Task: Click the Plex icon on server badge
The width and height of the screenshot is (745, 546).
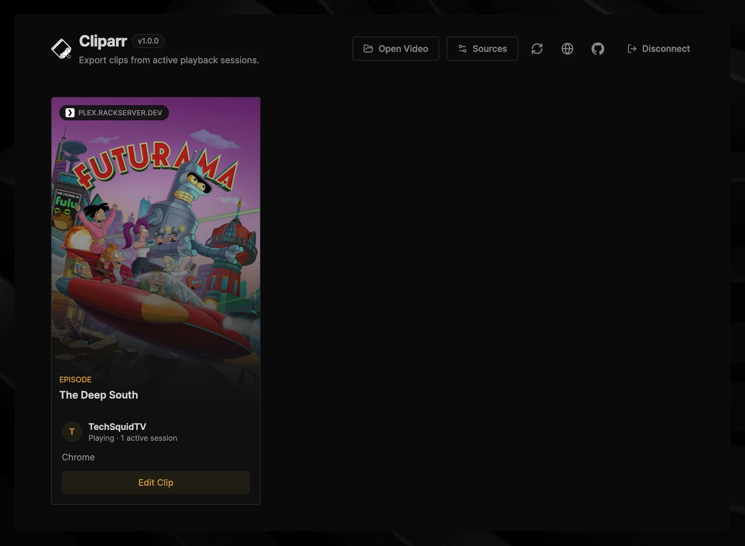Action: tap(70, 113)
